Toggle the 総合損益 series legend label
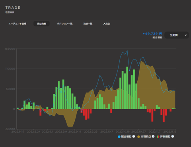The image size is (191, 147). pyautogui.click(x=126, y=137)
